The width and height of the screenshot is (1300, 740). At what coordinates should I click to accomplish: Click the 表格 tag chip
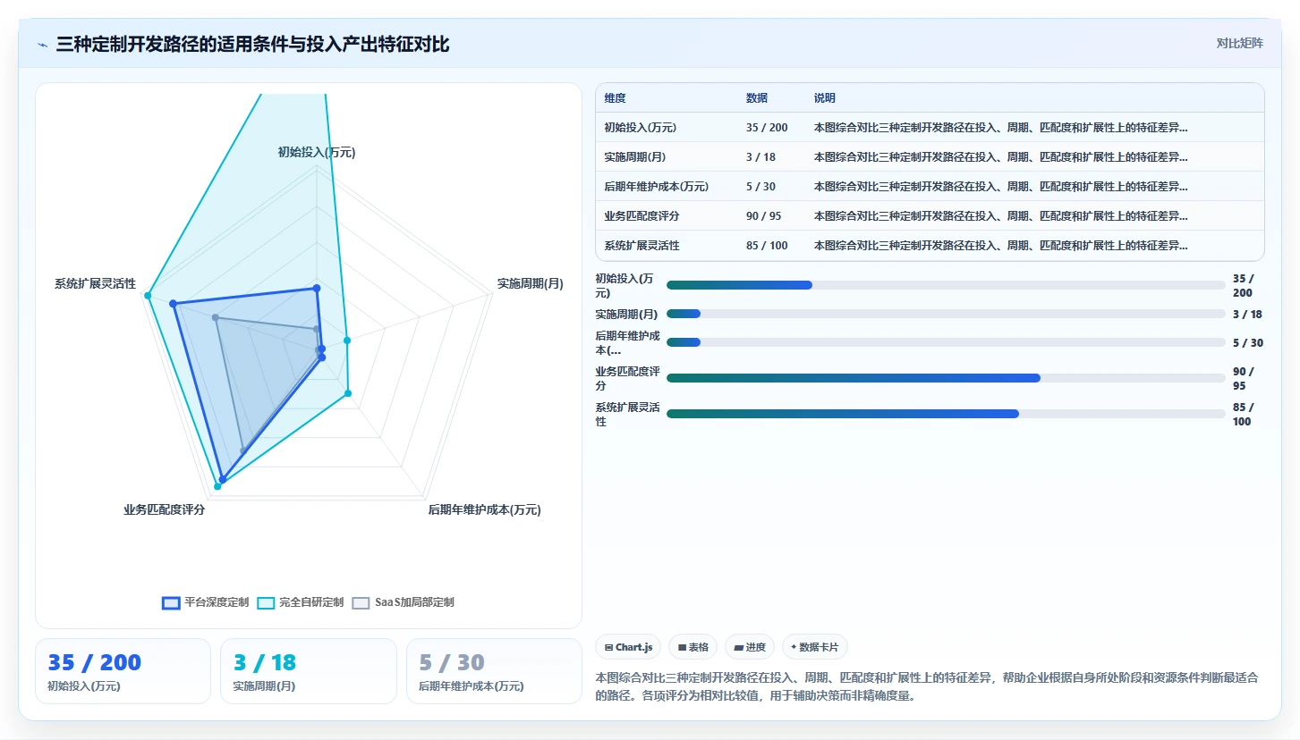(693, 647)
